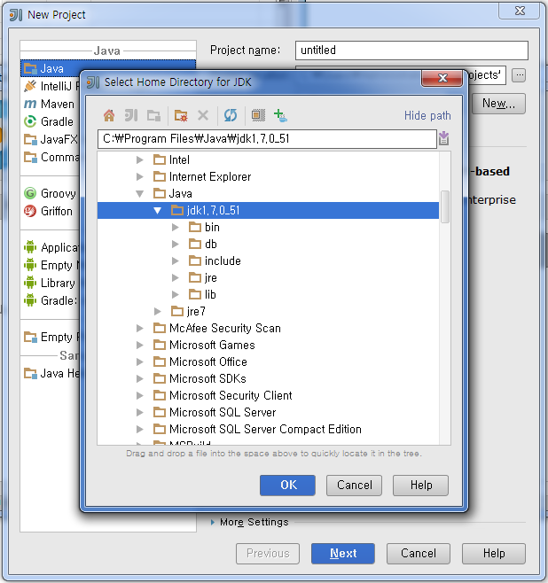The width and height of the screenshot is (548, 583).
Task: Select Microsoft Security Client folder
Action: point(231,395)
